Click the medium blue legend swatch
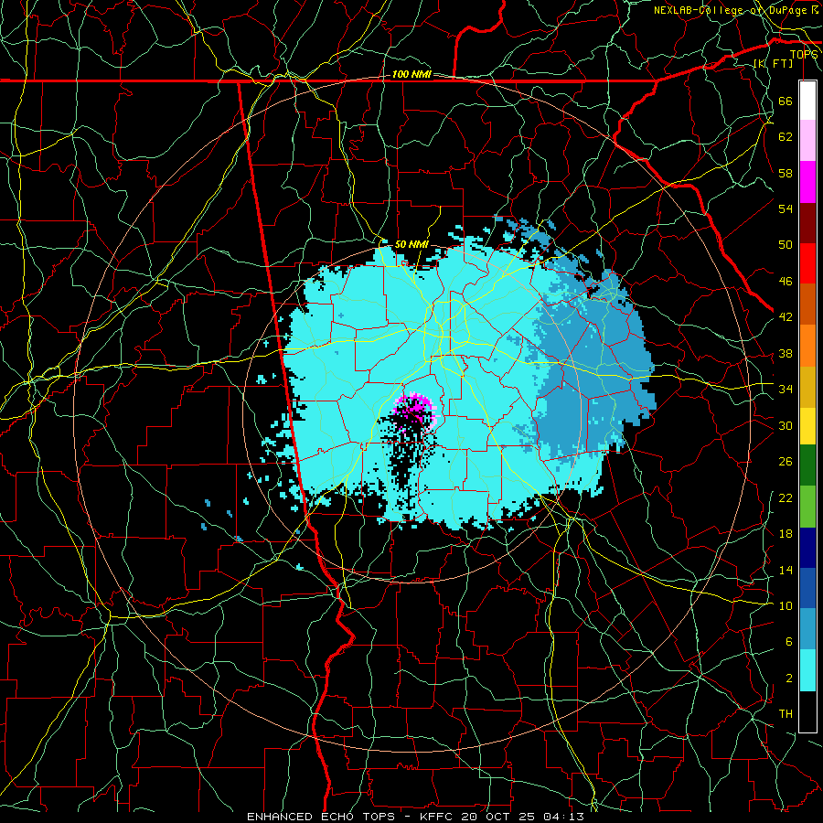The width and height of the screenshot is (823, 823). (807, 588)
